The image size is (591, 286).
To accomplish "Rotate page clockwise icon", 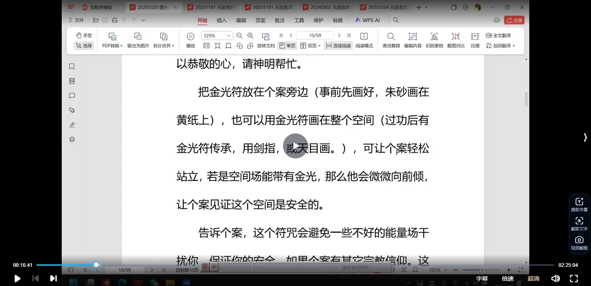I will pos(250,46).
